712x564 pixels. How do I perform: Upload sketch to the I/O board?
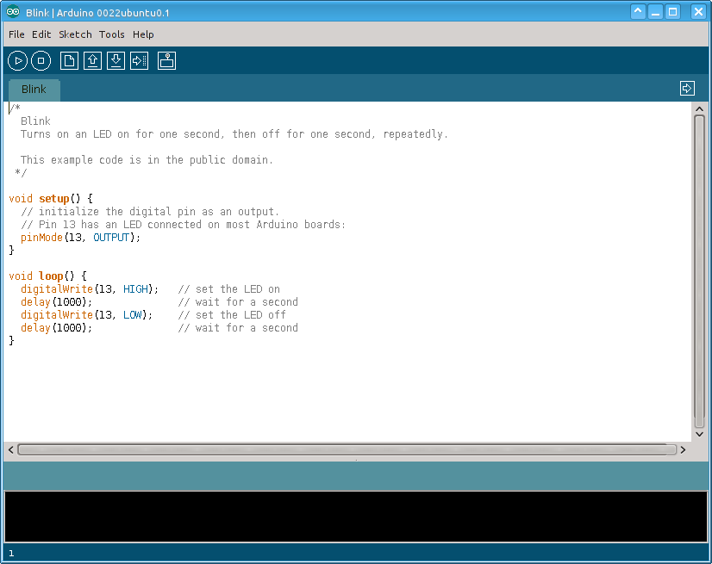[140, 61]
